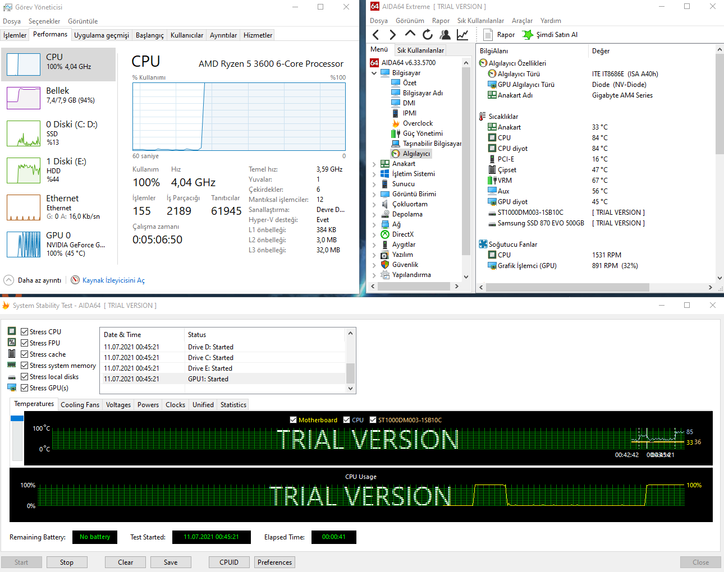Collapse the Bilgisayar tree node
This screenshot has width=724, height=572.
[x=374, y=73]
